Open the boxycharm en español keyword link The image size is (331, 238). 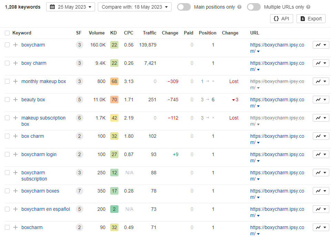(45, 209)
